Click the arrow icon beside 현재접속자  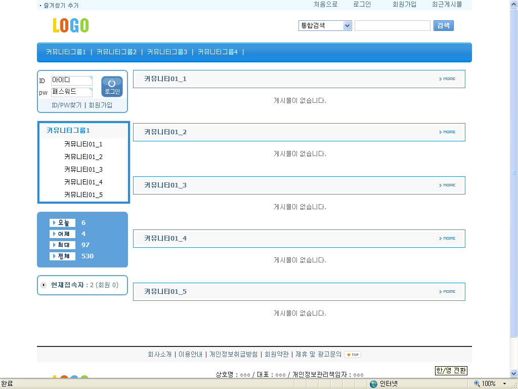coord(44,285)
